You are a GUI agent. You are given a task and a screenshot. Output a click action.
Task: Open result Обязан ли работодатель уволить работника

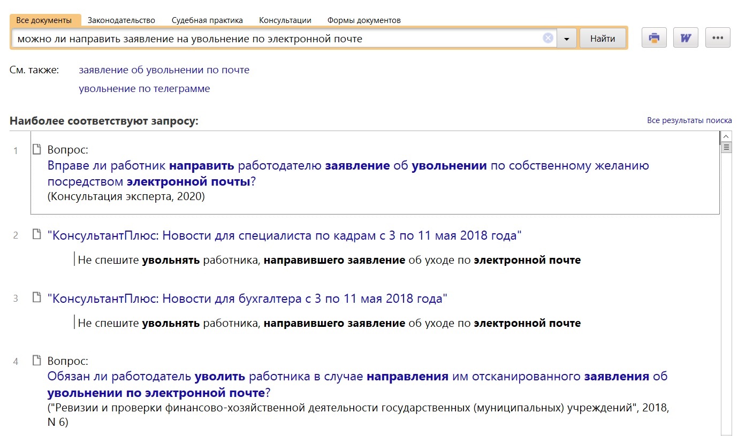[357, 385]
